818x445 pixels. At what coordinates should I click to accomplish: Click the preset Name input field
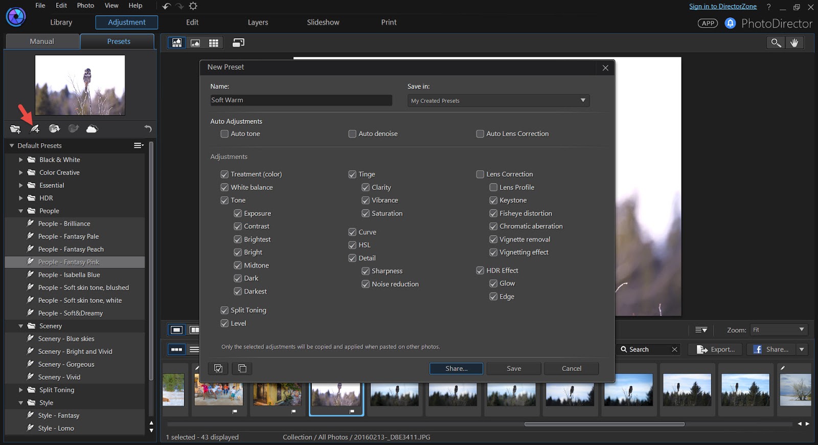[301, 100]
